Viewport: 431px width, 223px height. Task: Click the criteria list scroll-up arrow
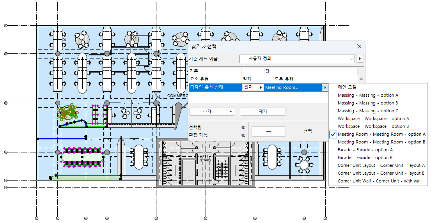pos(361,79)
